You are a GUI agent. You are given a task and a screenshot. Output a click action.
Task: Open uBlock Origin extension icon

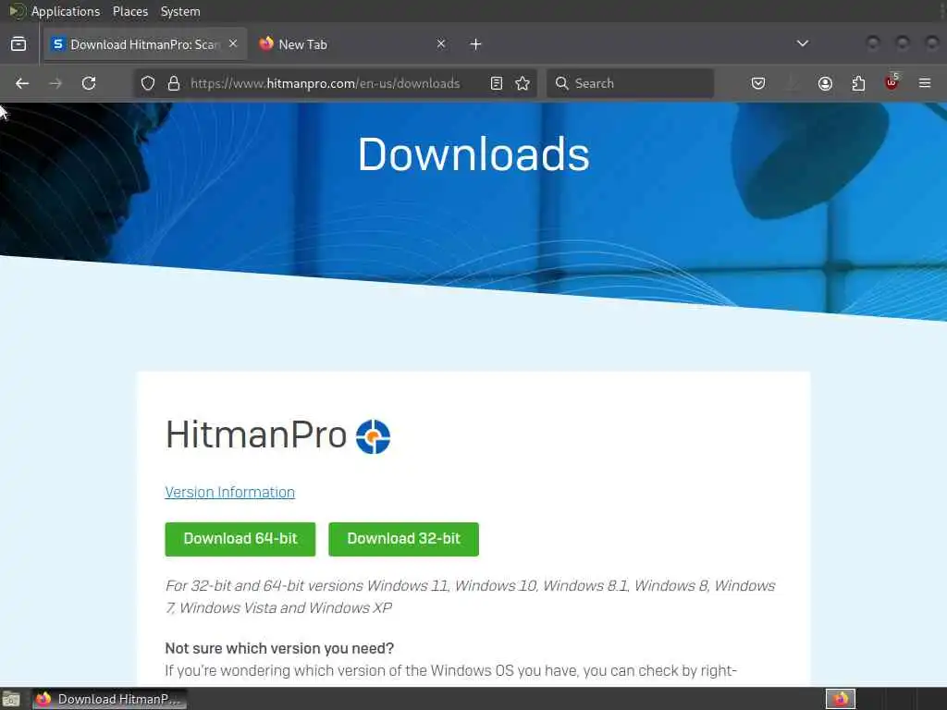coord(892,82)
